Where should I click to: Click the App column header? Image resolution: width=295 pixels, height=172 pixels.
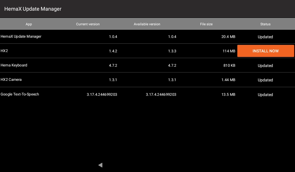click(x=29, y=24)
